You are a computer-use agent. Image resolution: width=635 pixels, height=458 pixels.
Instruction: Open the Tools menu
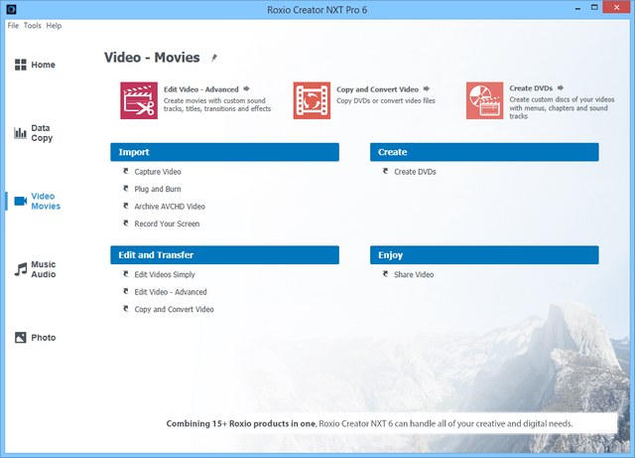click(x=33, y=26)
